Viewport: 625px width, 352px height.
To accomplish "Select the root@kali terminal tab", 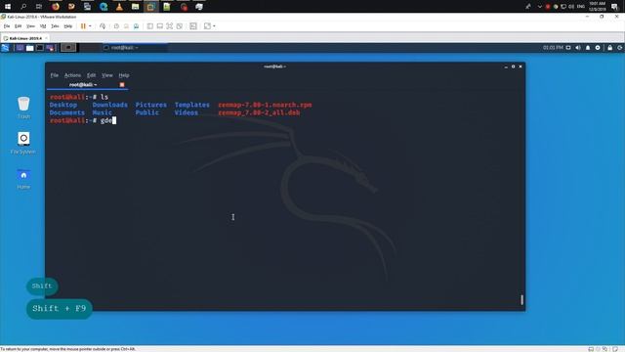I will [x=87, y=85].
